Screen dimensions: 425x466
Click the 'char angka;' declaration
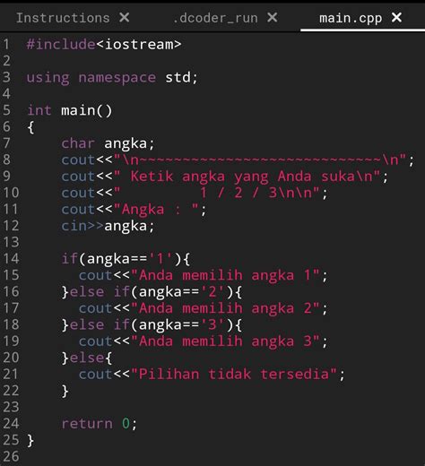click(108, 143)
